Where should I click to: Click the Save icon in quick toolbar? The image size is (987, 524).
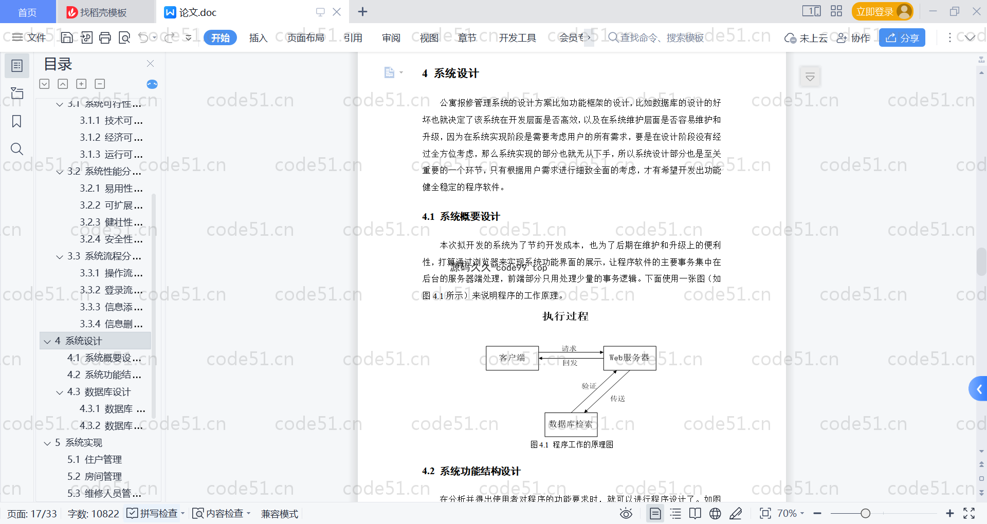point(67,38)
